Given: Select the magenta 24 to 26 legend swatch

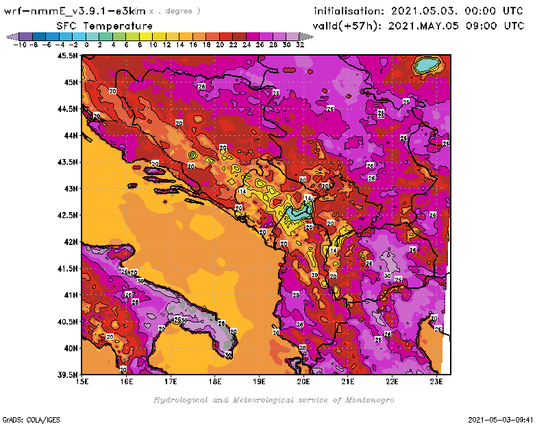Looking at the screenshot, I should 252,36.
